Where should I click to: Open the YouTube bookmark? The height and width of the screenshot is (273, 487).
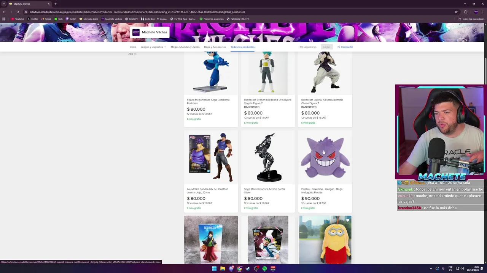pyautogui.click(x=18, y=19)
